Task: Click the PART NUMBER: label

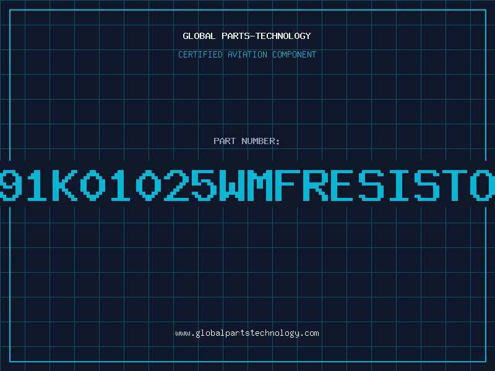Action: (x=247, y=141)
